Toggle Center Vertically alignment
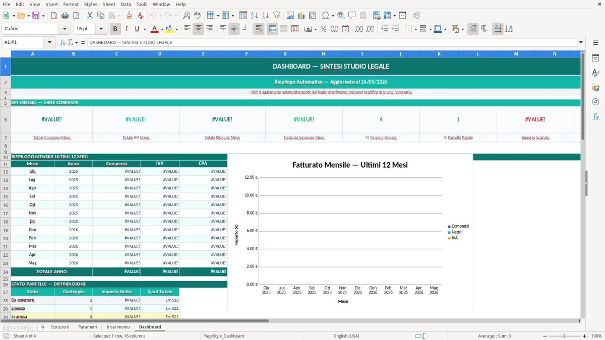This screenshot has width=605, height=340. [234, 29]
